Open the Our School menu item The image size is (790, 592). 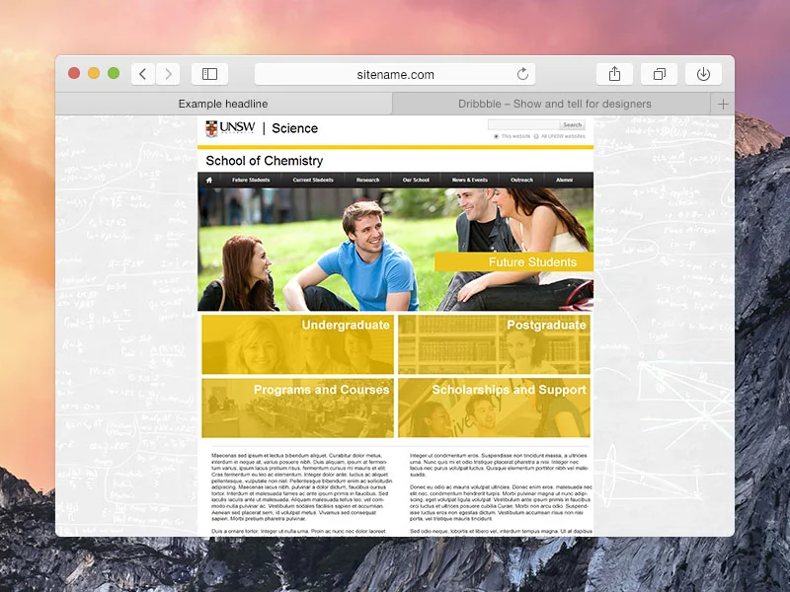point(416,180)
